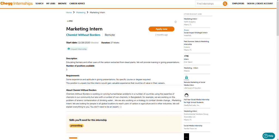The image size is (279, 140).
Task: Click the LifeHouse gift box logo
Action: click(186, 78)
